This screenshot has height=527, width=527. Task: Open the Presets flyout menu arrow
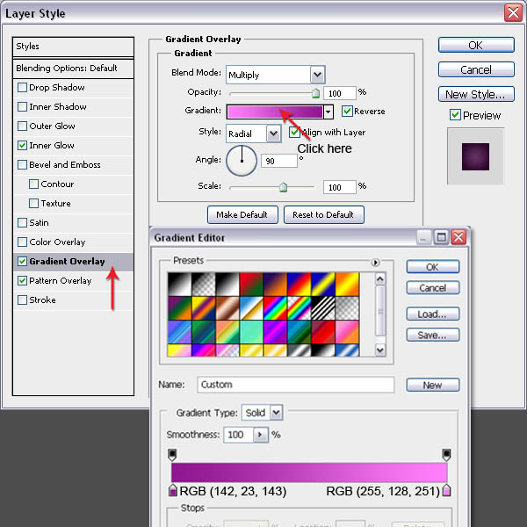point(376,262)
